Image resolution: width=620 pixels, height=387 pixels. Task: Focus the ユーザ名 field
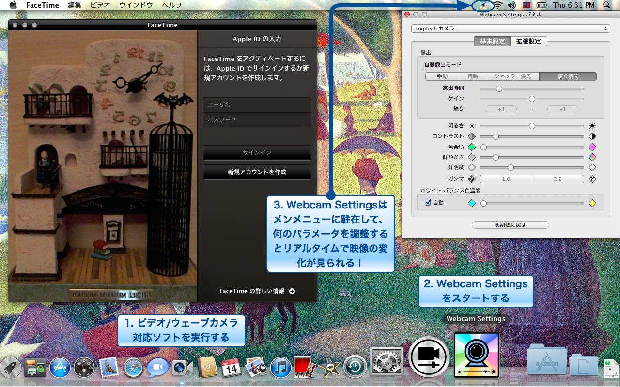coord(257,105)
